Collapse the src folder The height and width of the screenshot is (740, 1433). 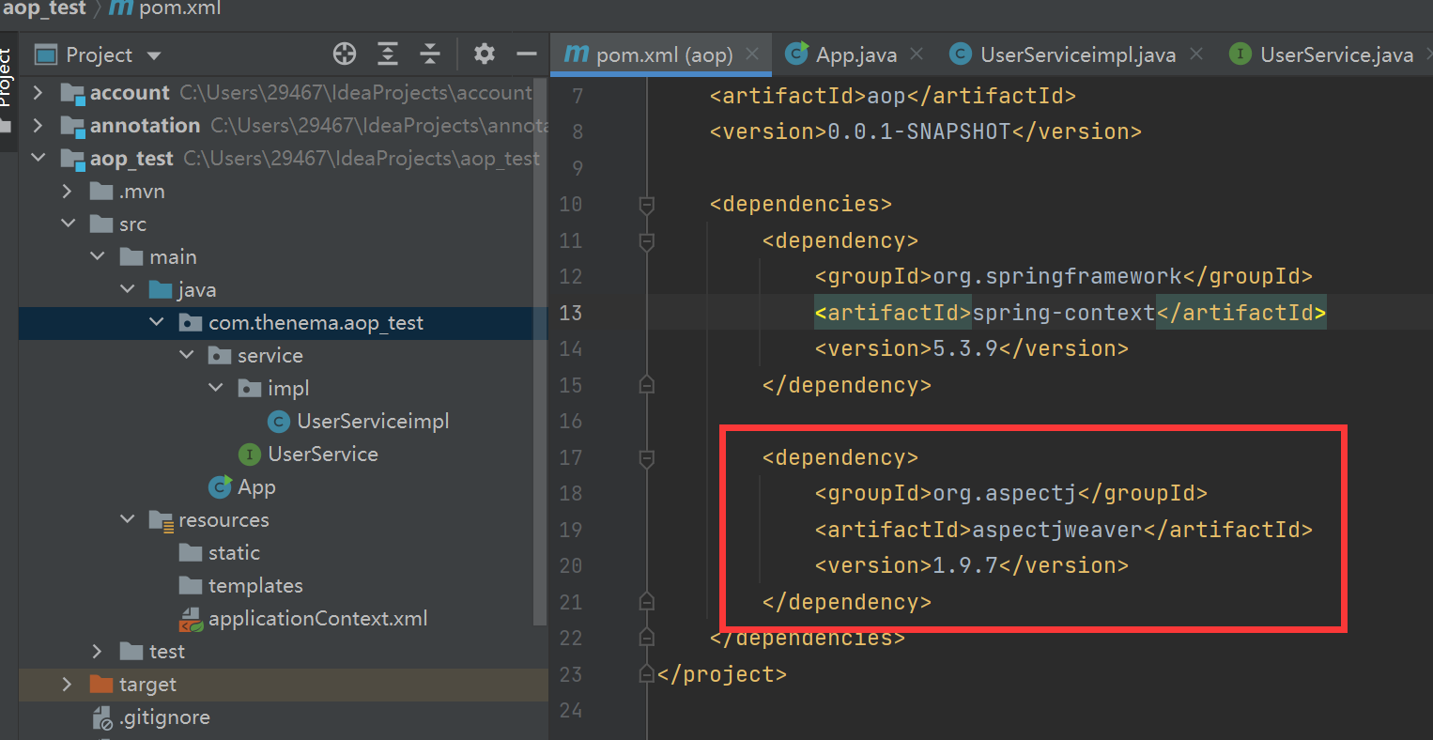click(68, 224)
